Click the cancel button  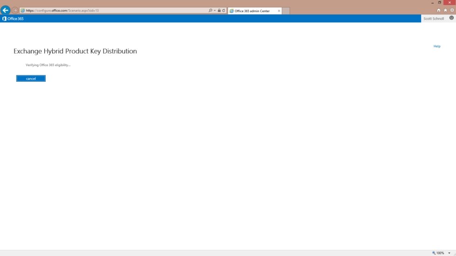(x=31, y=79)
